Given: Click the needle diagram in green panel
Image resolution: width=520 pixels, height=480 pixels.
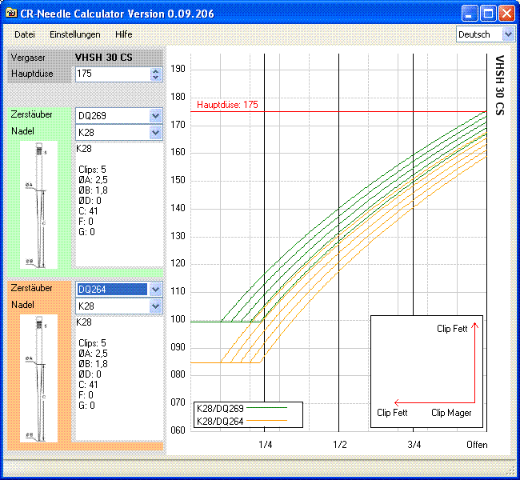Looking at the screenshot, I should point(39,205).
